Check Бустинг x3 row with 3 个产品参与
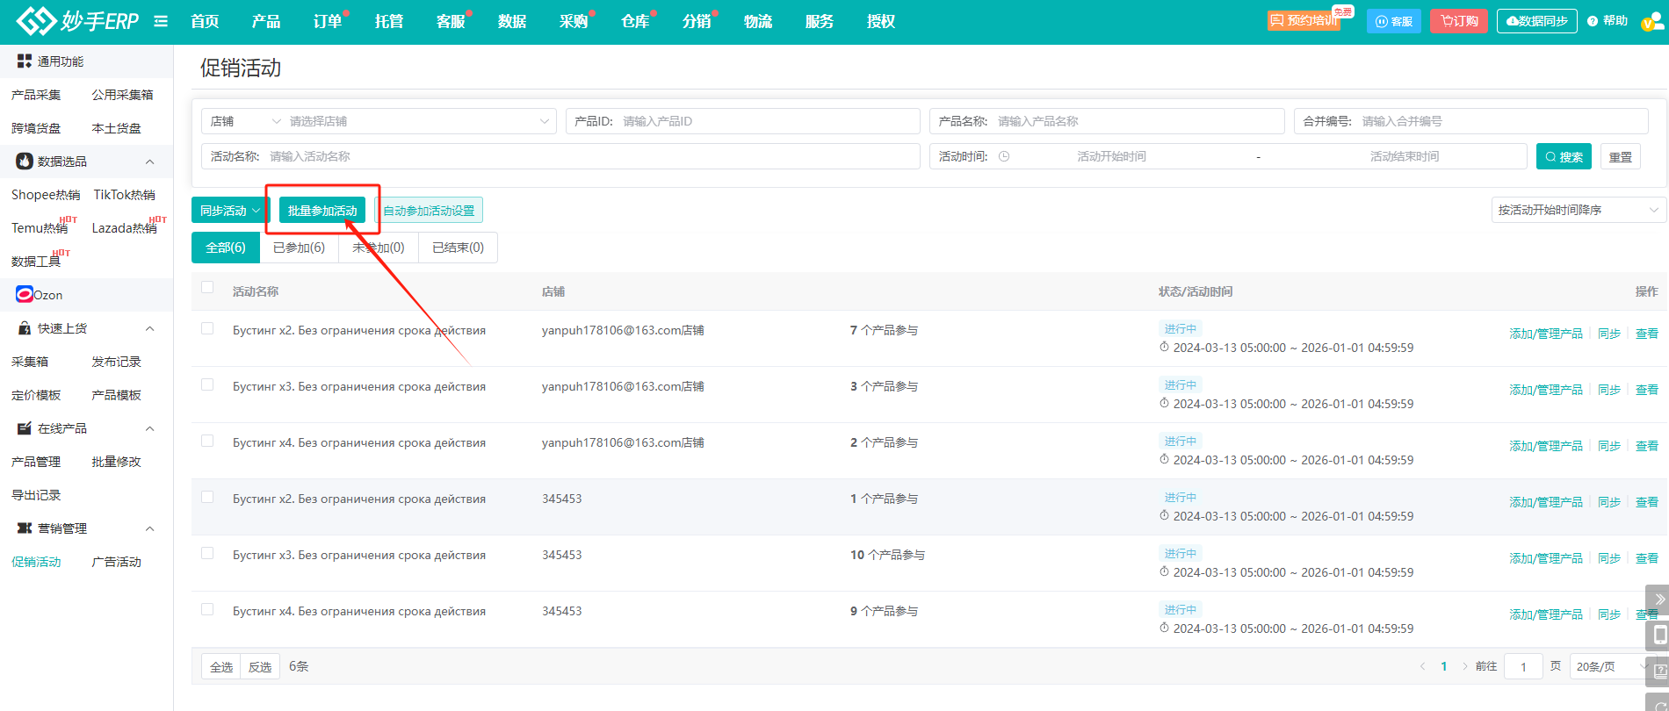Screen dimensions: 1669x711 pos(207,384)
